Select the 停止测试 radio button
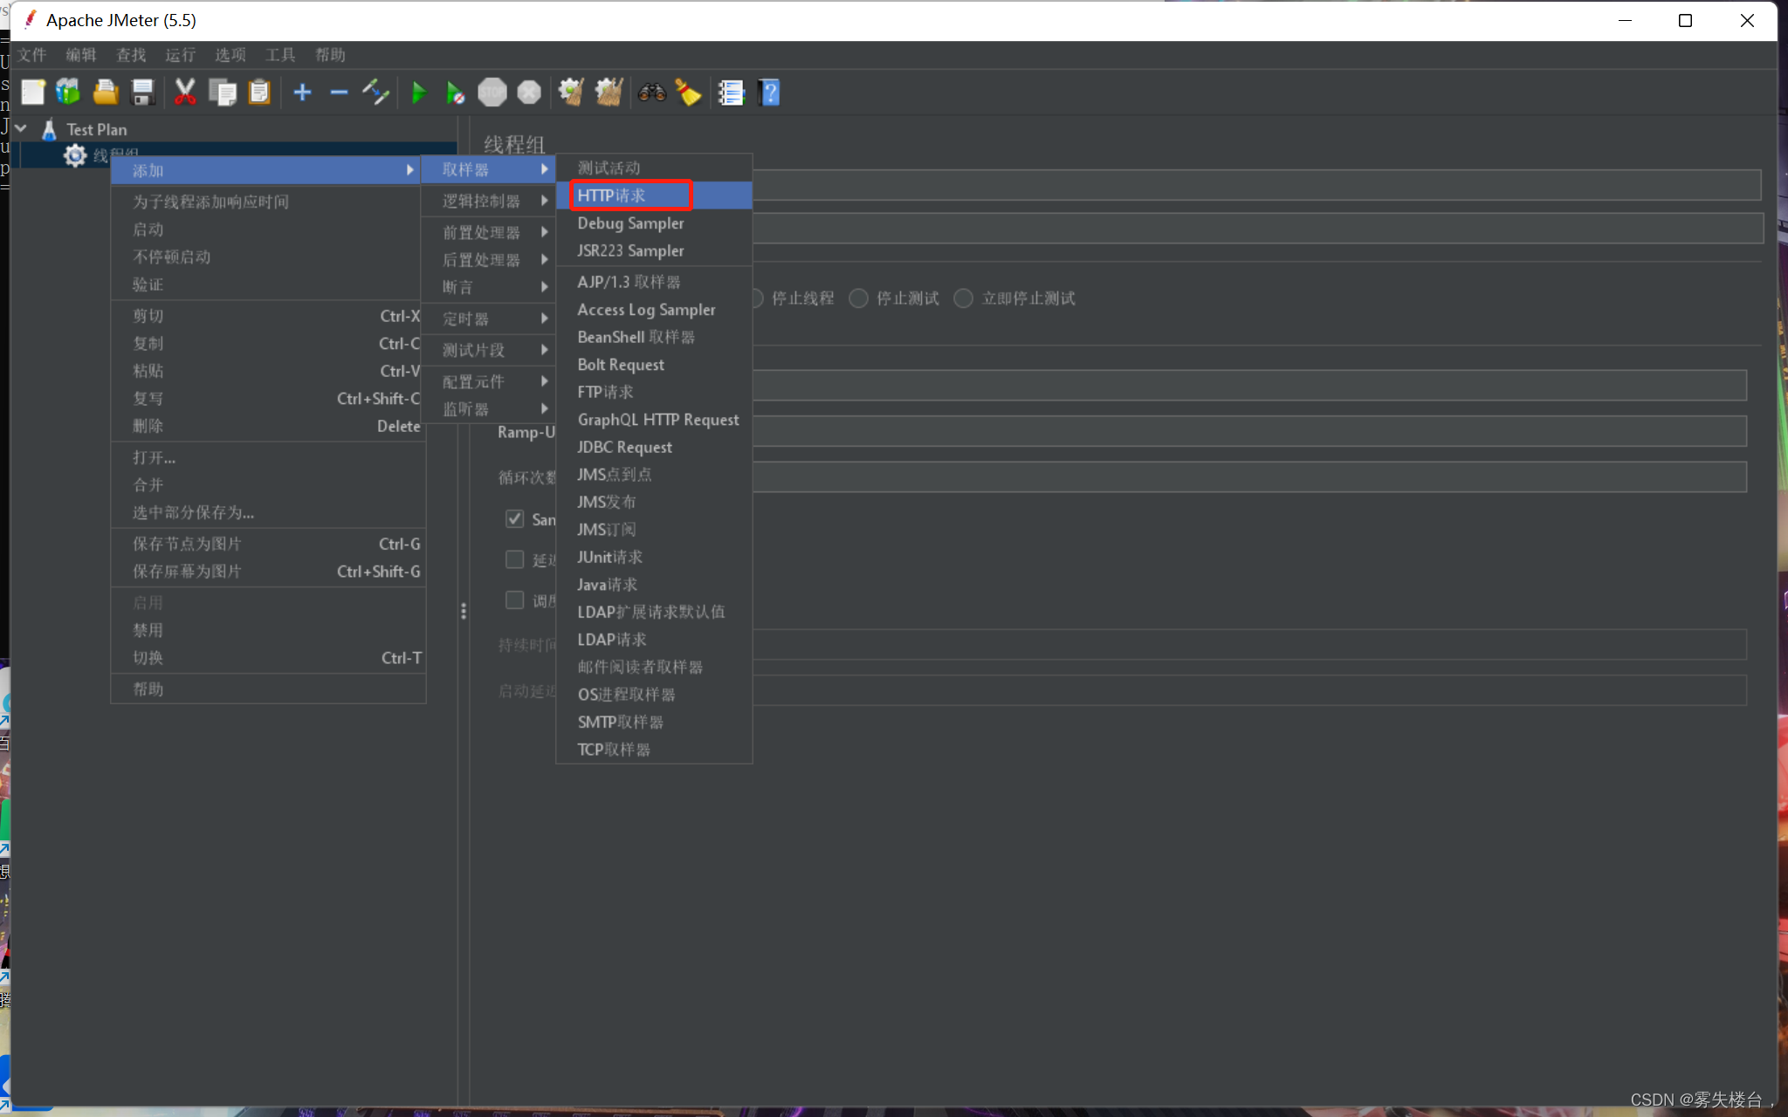1788x1117 pixels. click(859, 298)
